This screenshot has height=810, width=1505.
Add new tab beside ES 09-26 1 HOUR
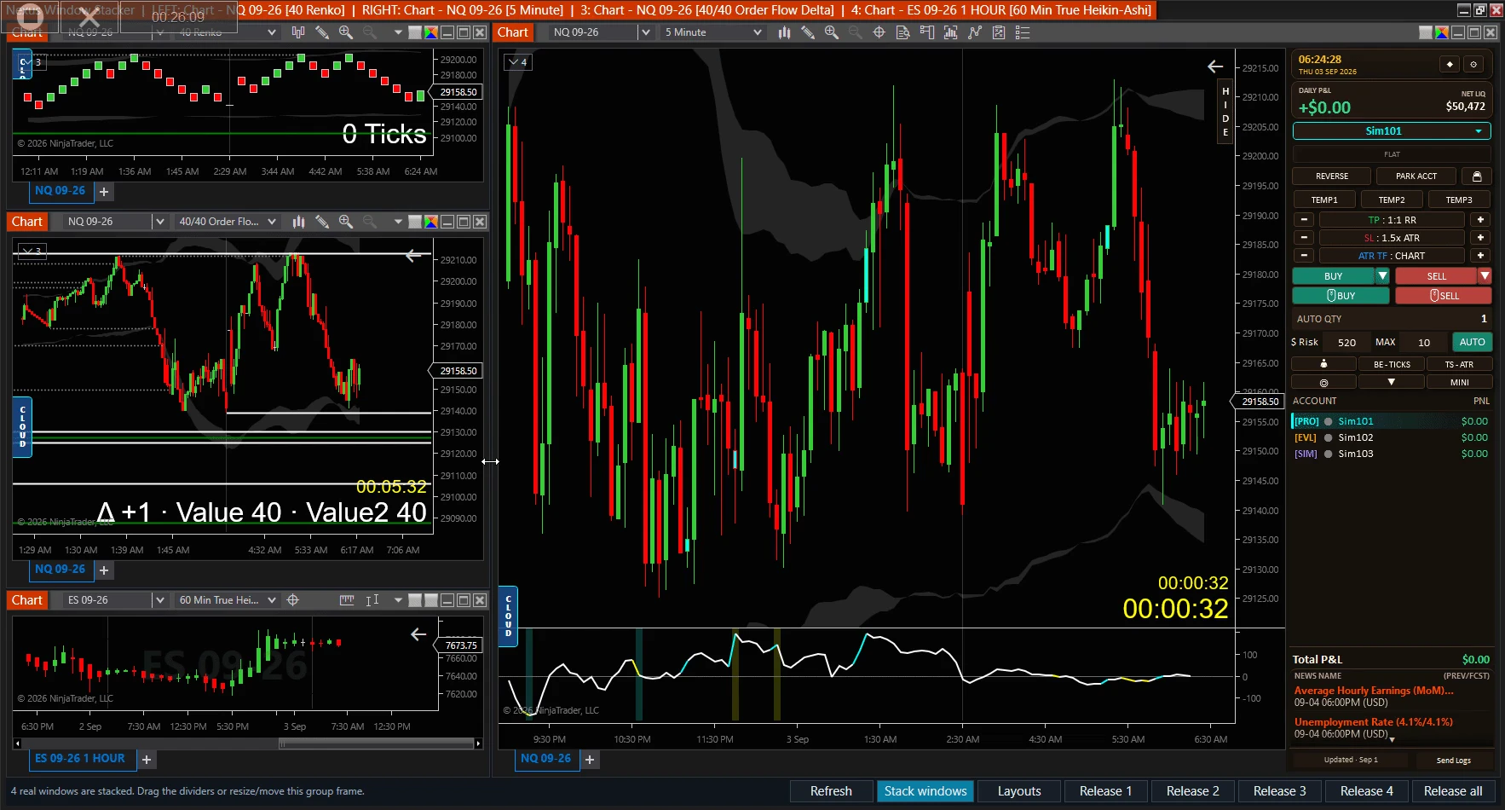(x=147, y=760)
